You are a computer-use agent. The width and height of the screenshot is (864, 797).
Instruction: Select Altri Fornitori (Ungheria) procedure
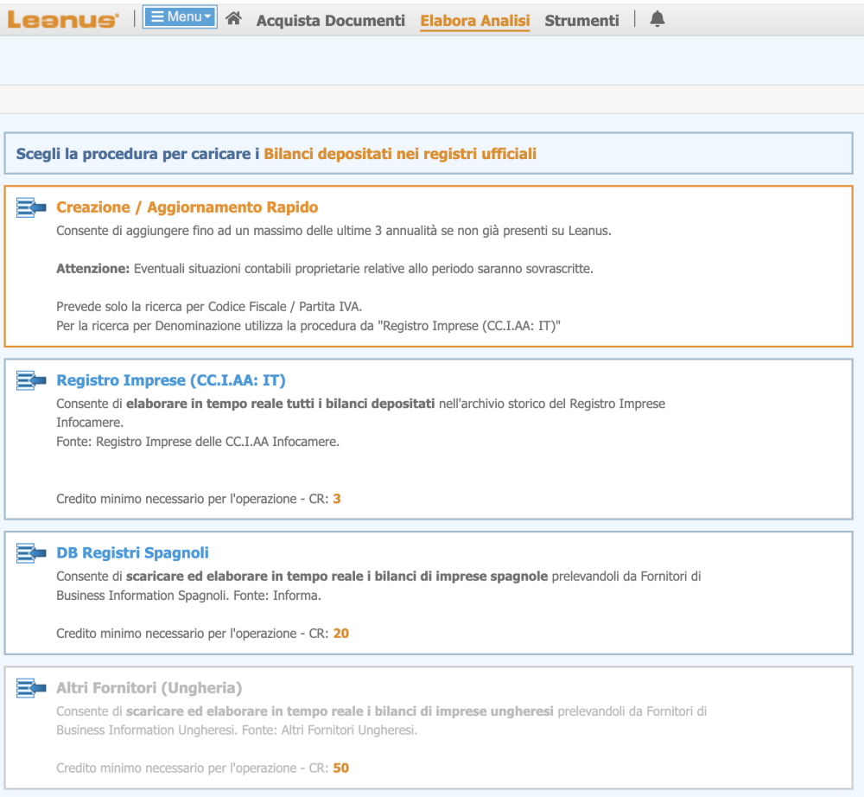tap(149, 688)
